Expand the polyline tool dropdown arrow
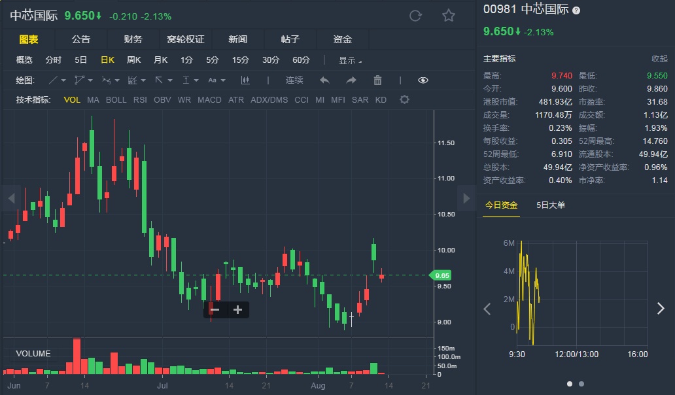 pos(90,80)
